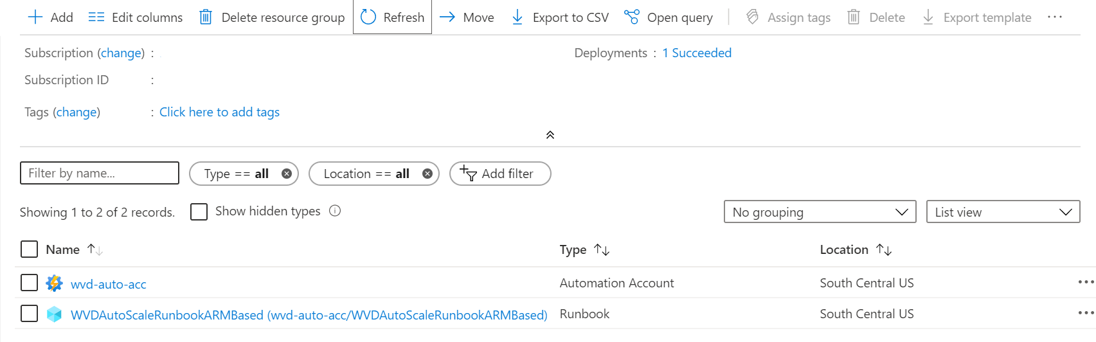This screenshot has width=1096, height=342.
Task: Click the Export to CSV download icon
Action: (517, 17)
